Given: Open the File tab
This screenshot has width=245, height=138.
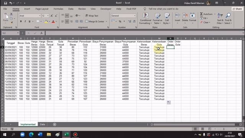Looking at the screenshot, I should (5, 9).
